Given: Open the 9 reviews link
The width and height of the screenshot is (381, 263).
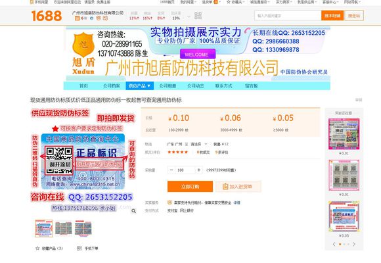Looking at the screenshot, I should [x=221, y=152].
